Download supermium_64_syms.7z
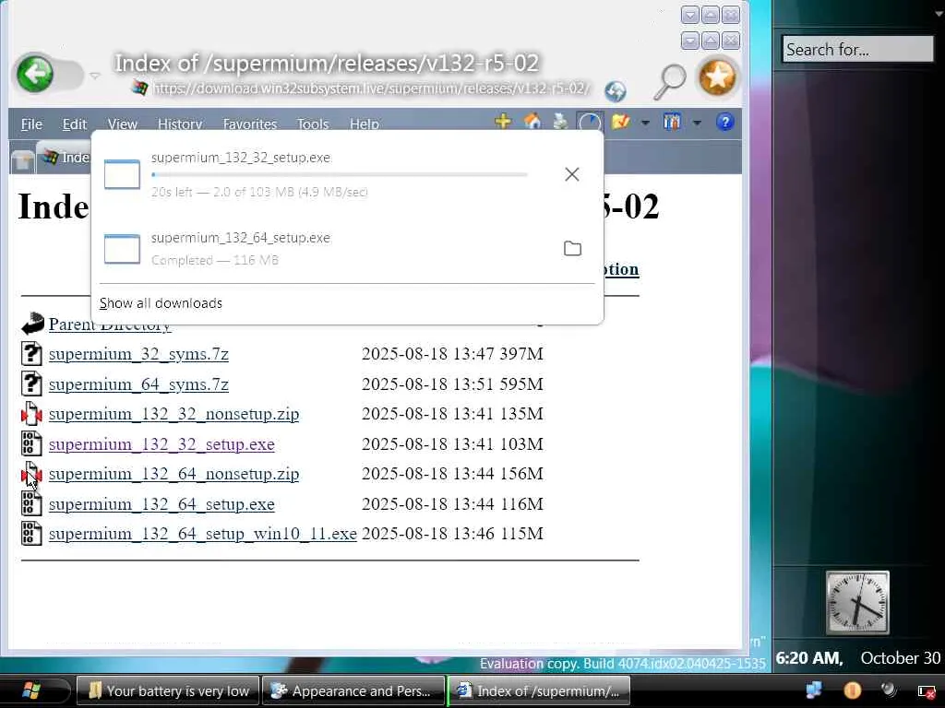The image size is (945, 708). pyautogui.click(x=138, y=384)
